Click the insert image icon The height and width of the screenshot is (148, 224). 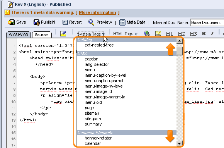pyautogui.click(x=158, y=34)
